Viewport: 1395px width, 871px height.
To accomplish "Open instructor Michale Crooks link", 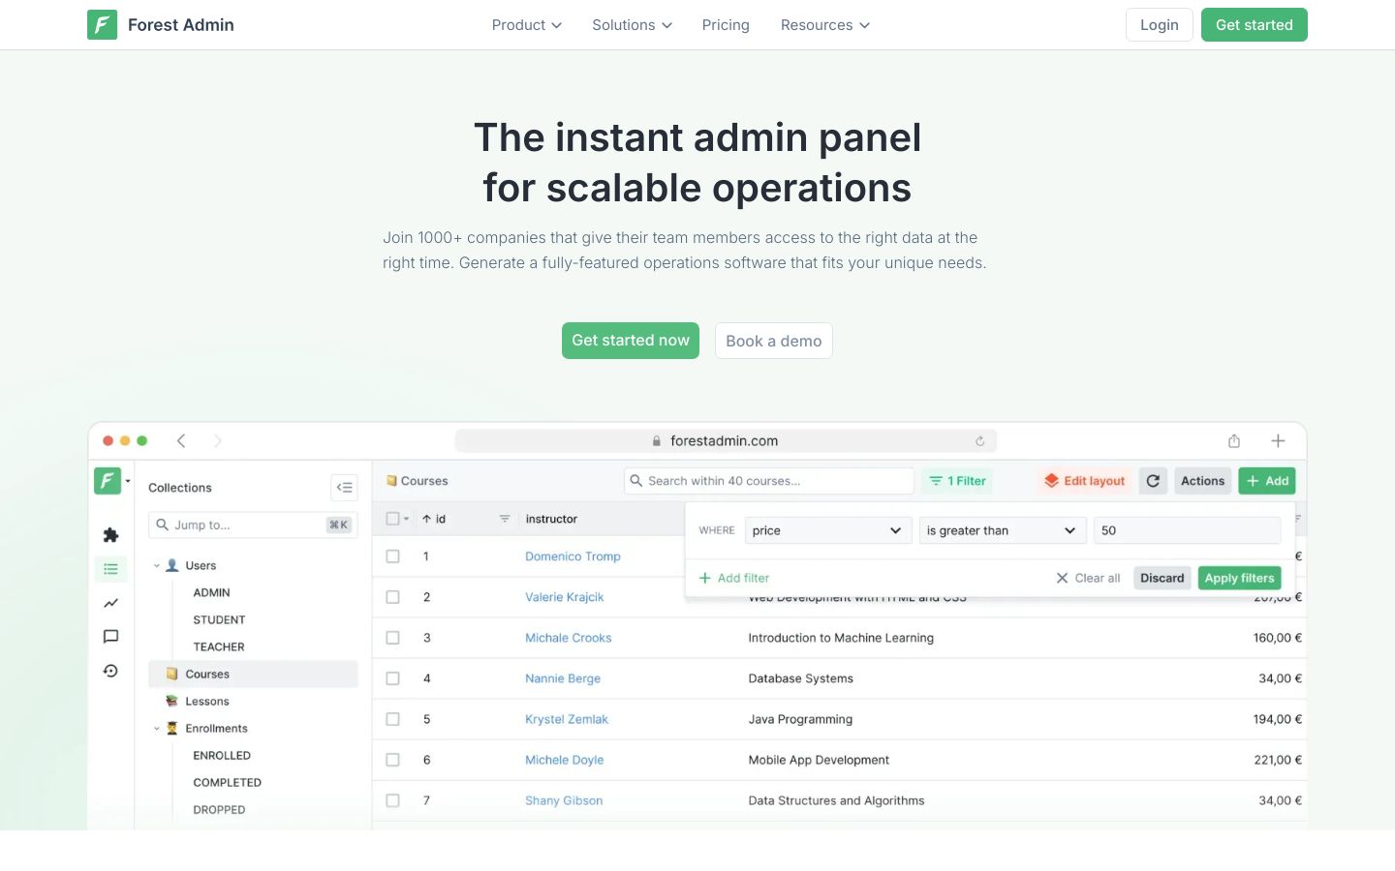I will (568, 638).
